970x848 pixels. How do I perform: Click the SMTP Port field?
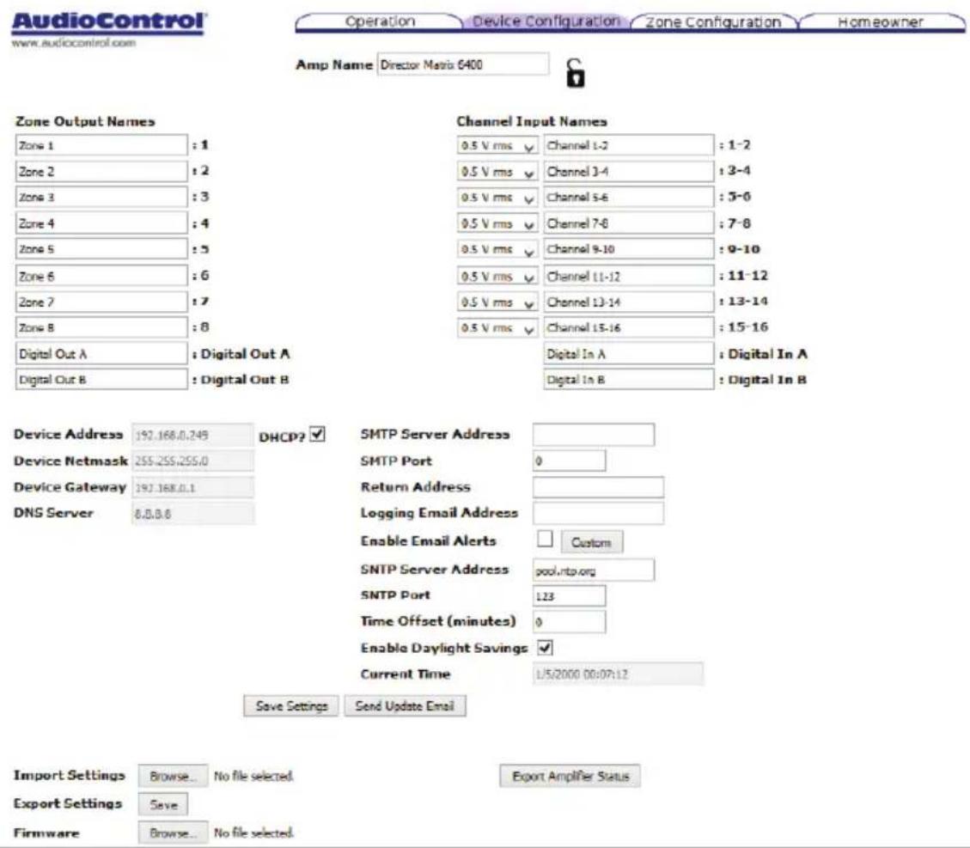[569, 461]
